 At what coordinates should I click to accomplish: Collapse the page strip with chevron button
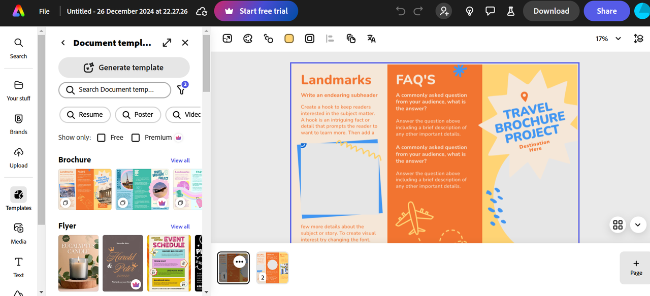click(x=638, y=224)
